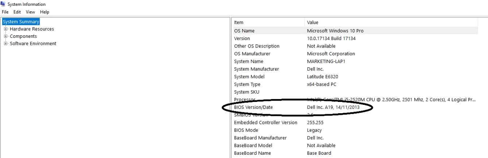Screen dimensions: 488x158
Task: Click the BaseBoard Model label
Action: point(253,146)
